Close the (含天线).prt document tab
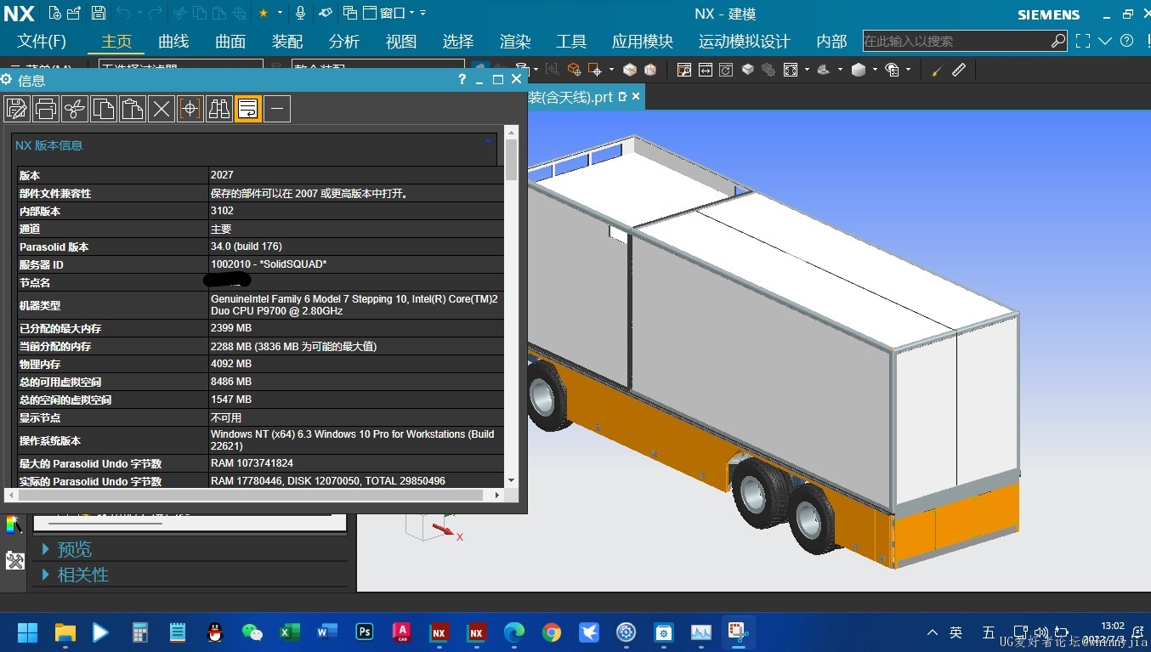This screenshot has height=652, width=1151. 636,97
